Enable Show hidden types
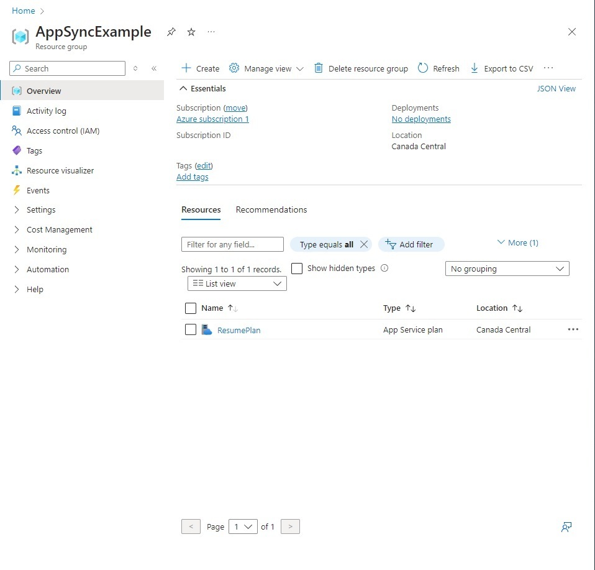The image size is (595, 570). (x=296, y=268)
